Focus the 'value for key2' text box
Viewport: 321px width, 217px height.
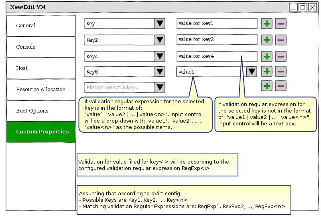pyautogui.click(x=217, y=40)
